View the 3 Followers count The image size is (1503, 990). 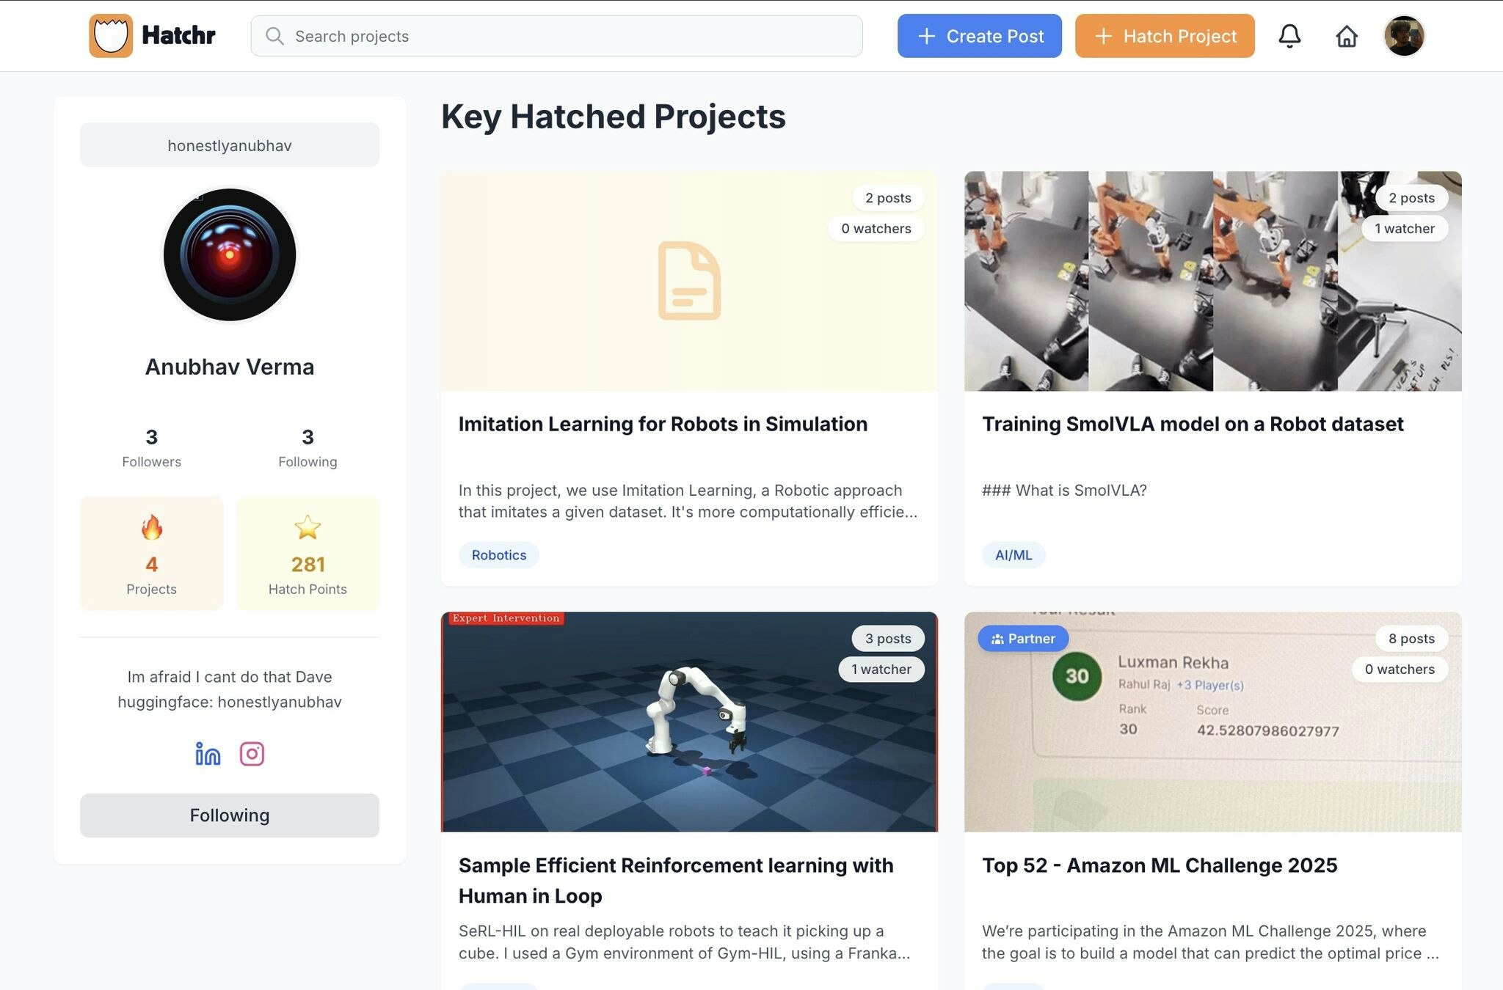[151, 447]
